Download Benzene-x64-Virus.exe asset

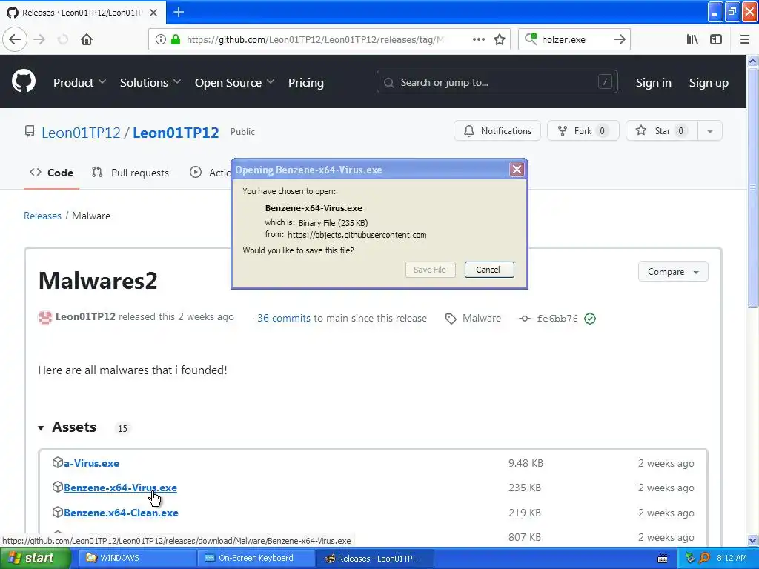click(120, 488)
